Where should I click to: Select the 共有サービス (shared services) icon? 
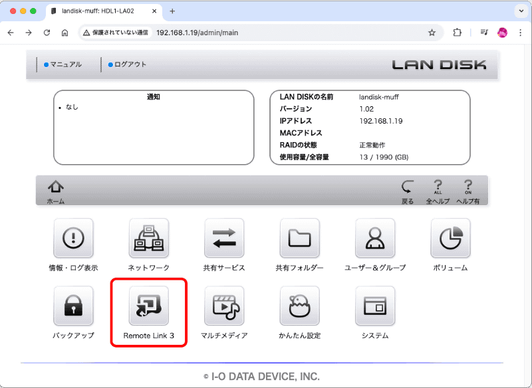tap(224, 239)
